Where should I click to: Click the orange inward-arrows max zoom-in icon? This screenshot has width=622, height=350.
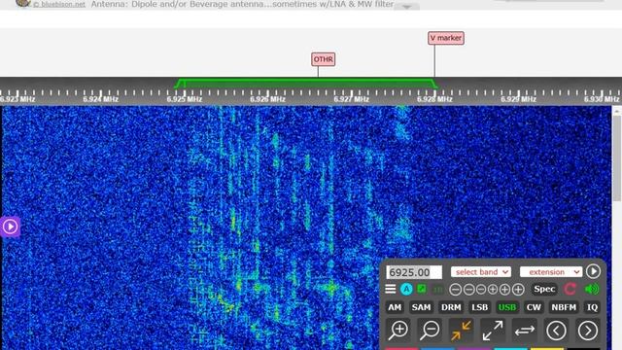point(461,331)
